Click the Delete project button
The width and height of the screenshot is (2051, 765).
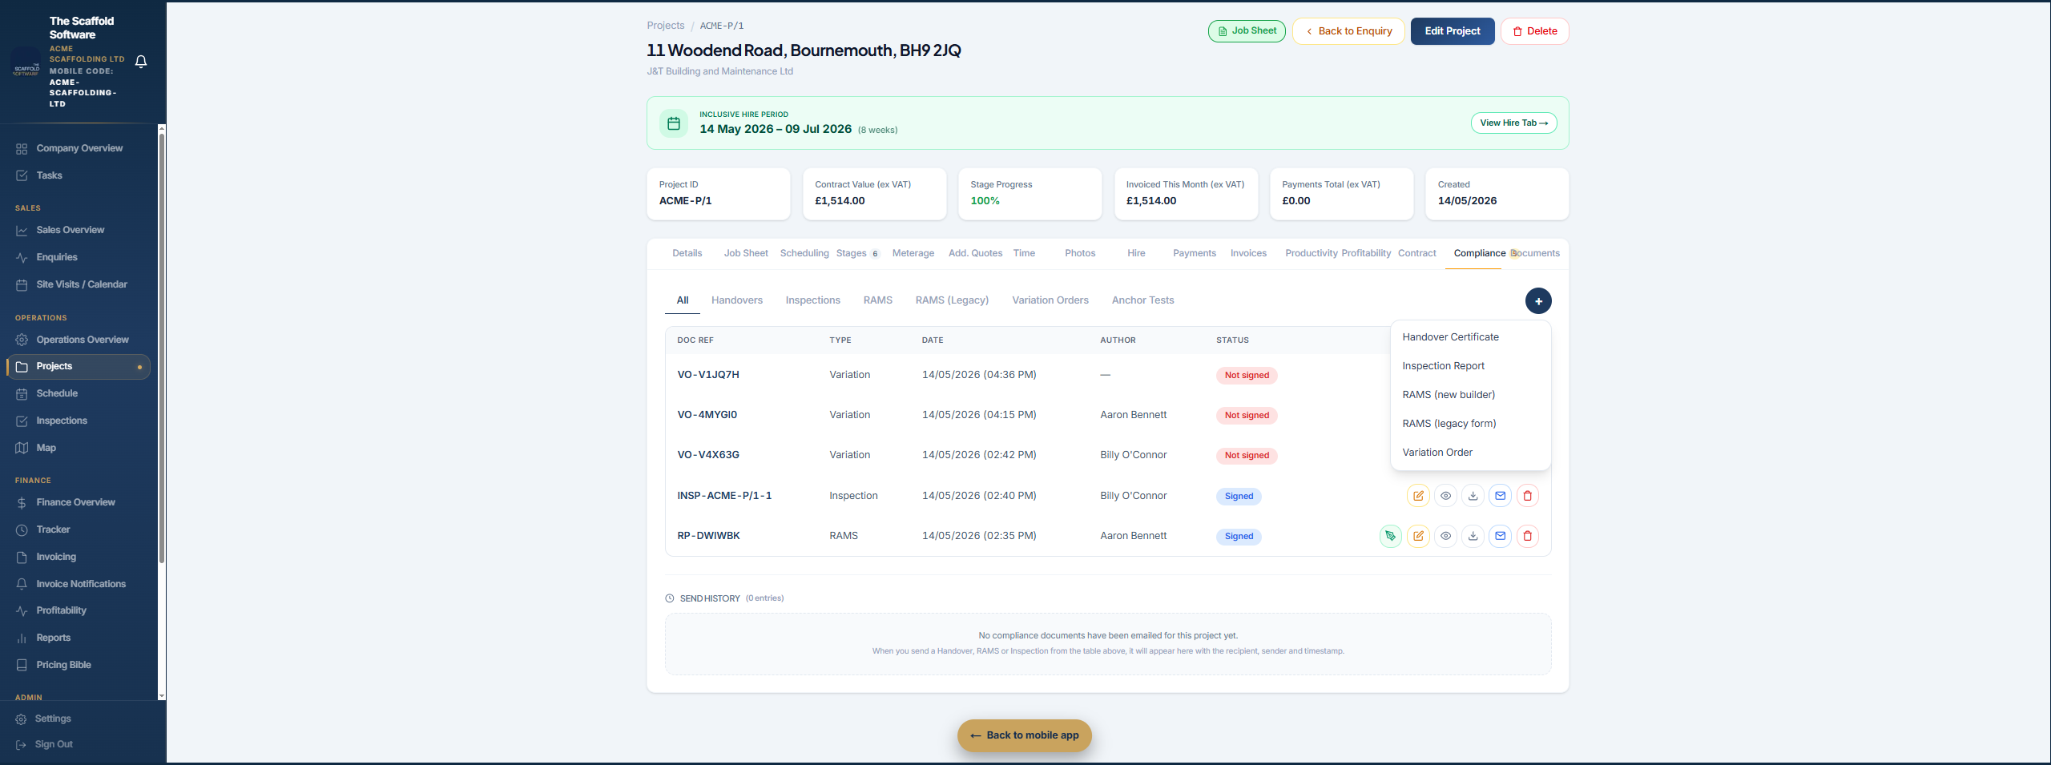click(1534, 31)
